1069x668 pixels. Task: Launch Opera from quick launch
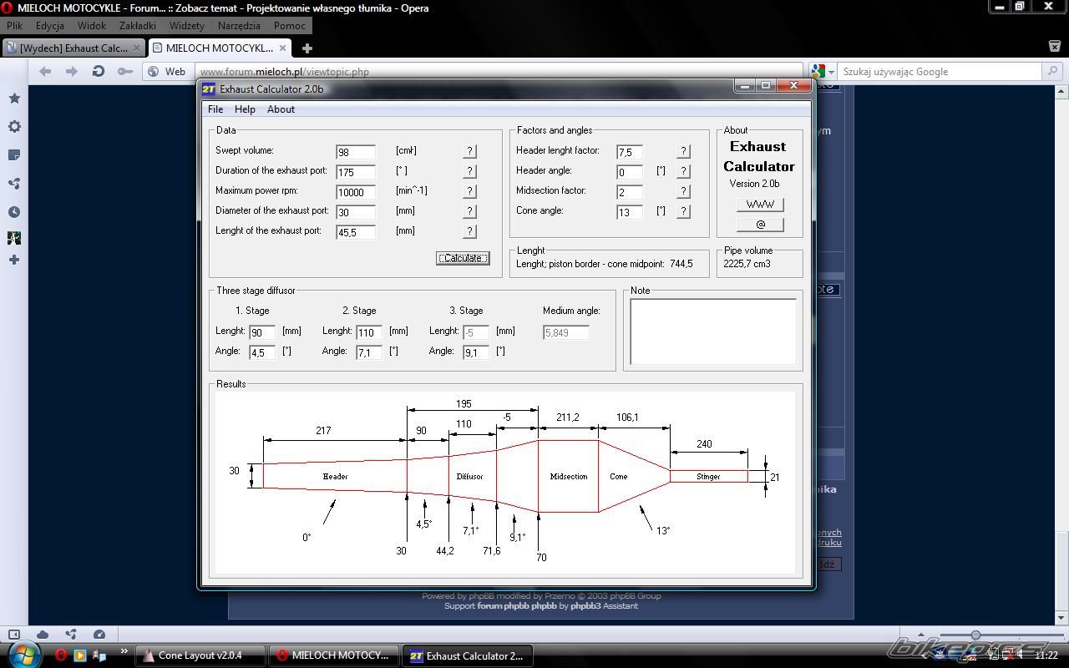tap(61, 655)
